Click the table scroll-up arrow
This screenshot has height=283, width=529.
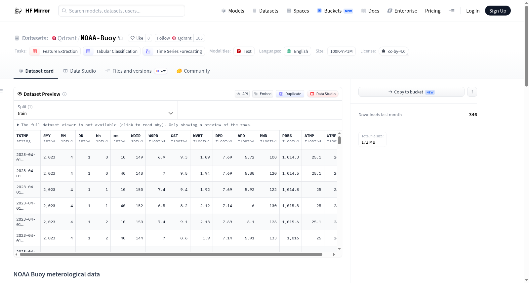(339, 133)
